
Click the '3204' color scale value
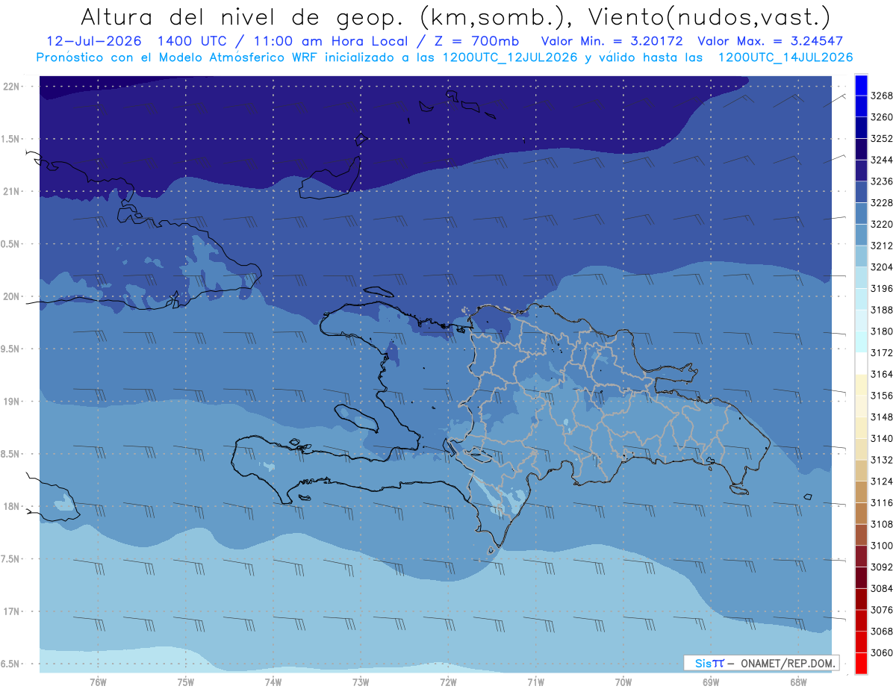click(x=882, y=267)
